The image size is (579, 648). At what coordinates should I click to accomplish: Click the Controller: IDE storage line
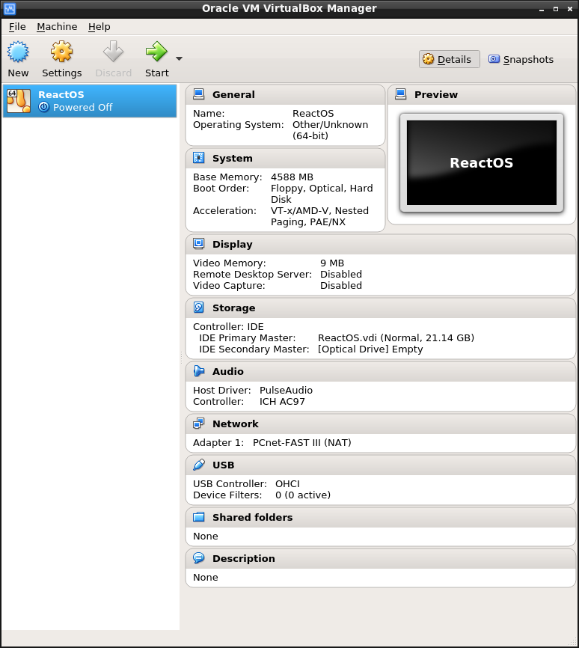click(x=228, y=326)
